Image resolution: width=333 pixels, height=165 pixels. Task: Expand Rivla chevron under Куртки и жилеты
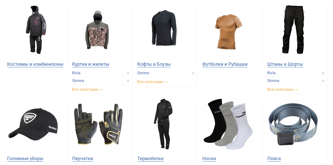[128, 73]
